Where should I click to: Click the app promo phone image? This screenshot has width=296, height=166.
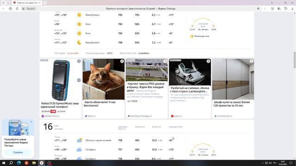click(x=18, y=128)
